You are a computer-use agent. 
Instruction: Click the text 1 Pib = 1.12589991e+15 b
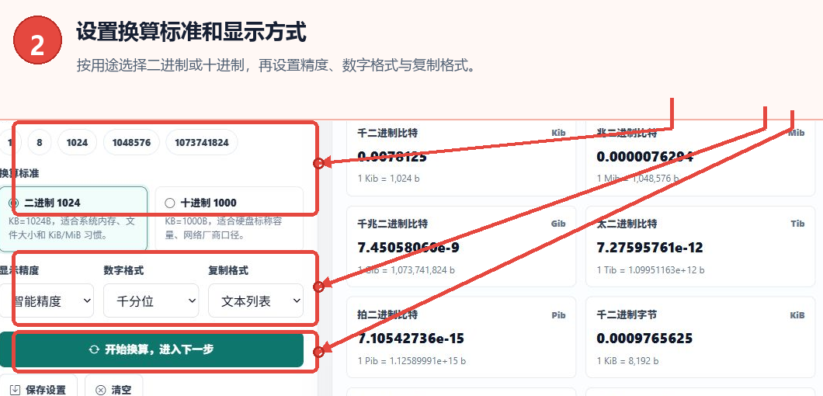click(411, 361)
